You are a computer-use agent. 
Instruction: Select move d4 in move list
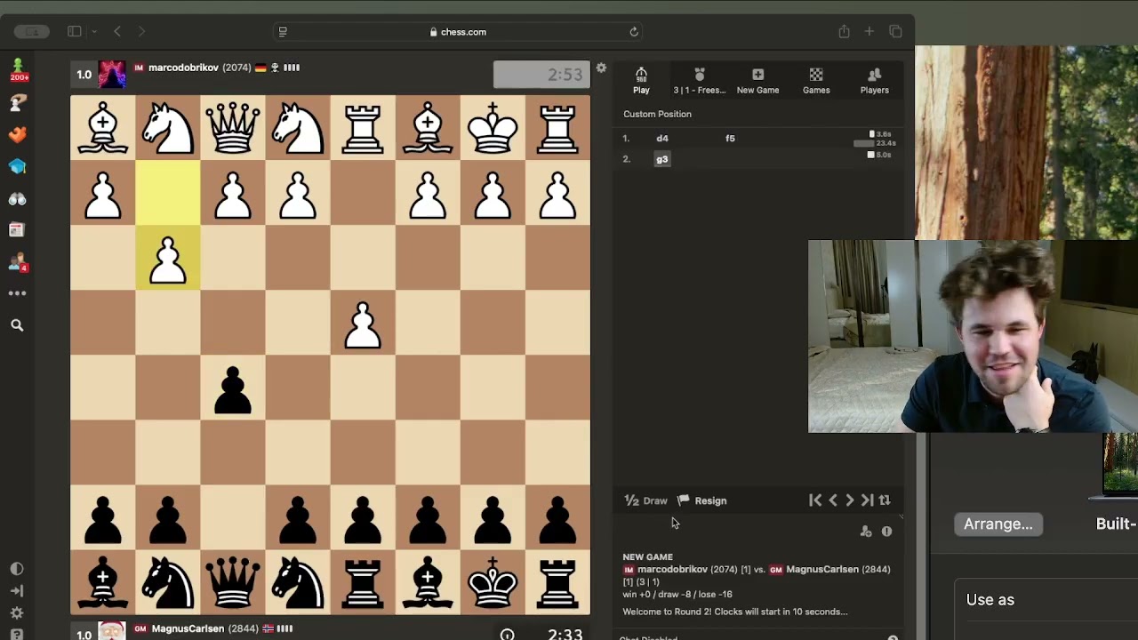(662, 139)
